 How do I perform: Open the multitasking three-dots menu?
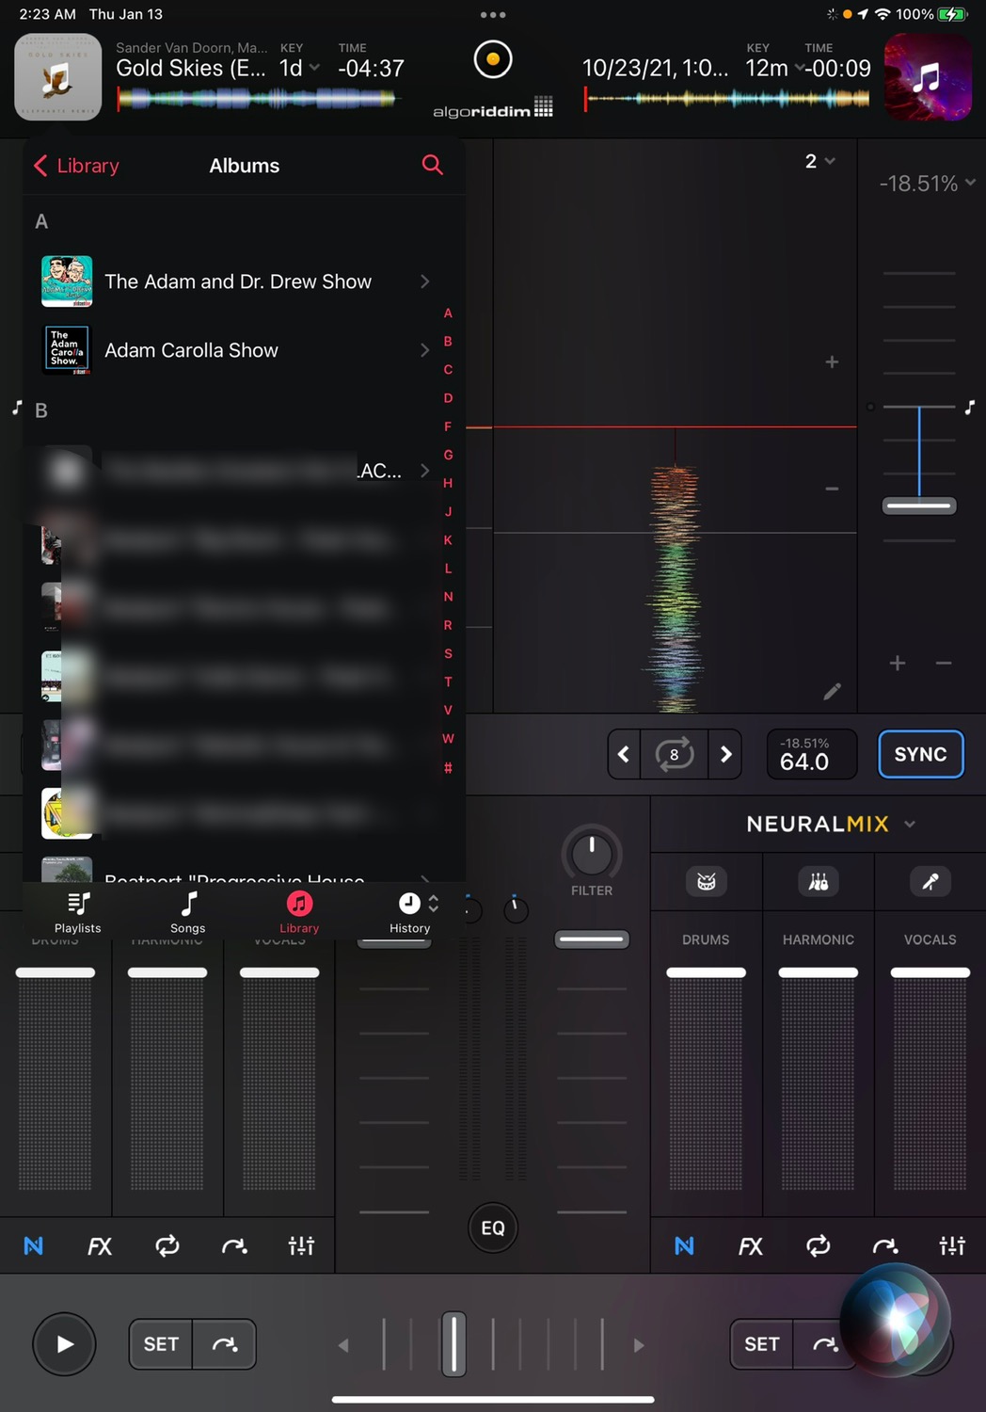[493, 15]
